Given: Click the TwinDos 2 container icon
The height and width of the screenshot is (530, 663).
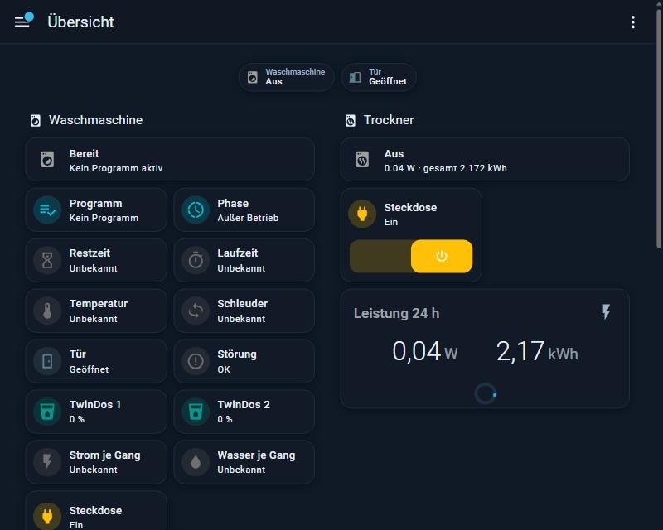Looking at the screenshot, I should [196, 412].
